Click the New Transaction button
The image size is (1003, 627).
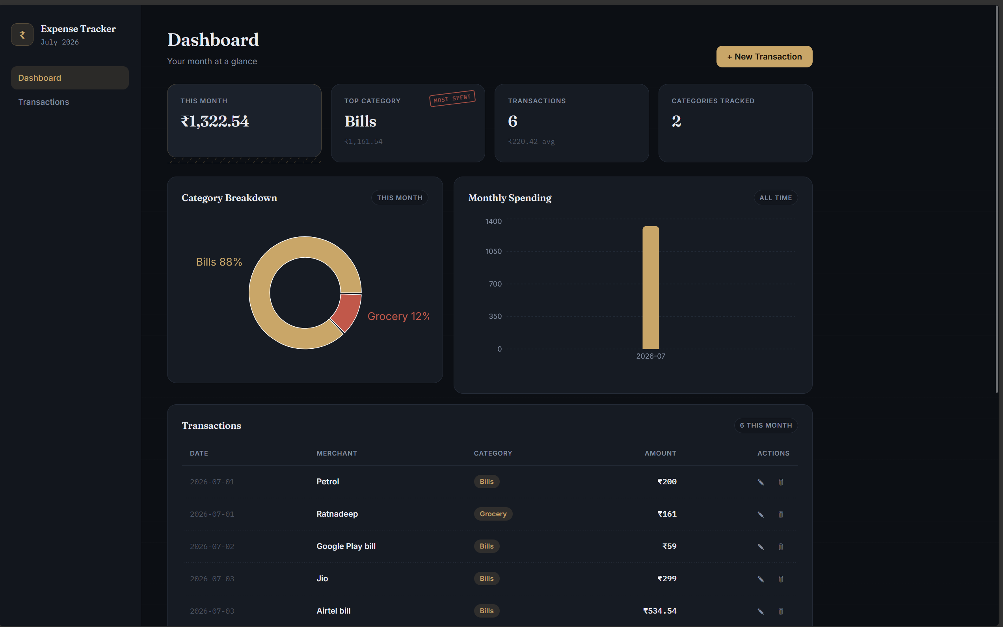pyautogui.click(x=764, y=56)
